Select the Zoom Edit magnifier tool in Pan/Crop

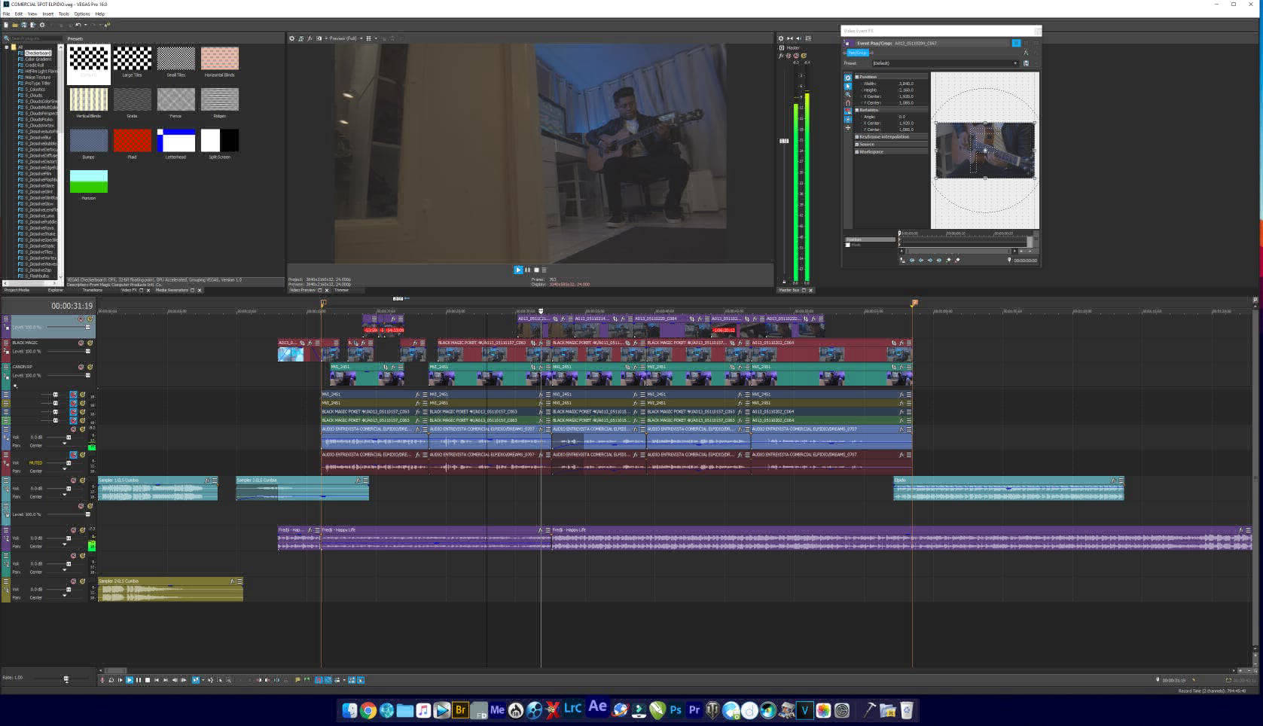[x=848, y=95]
